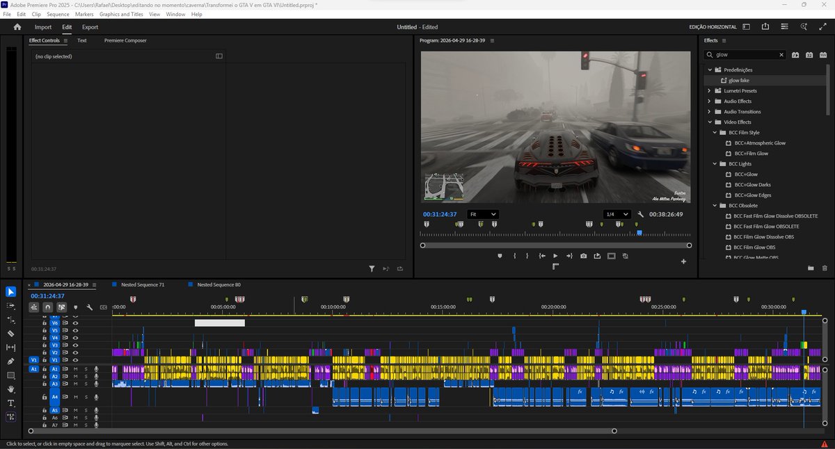Go to the Export workspace
This screenshot has width=835, height=449.
pos(90,27)
